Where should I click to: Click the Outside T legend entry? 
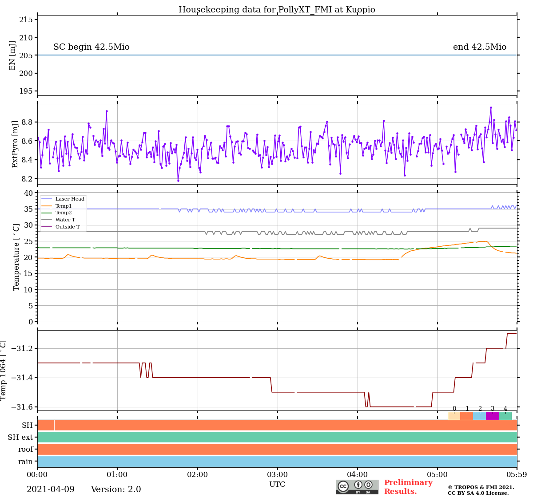click(x=60, y=227)
